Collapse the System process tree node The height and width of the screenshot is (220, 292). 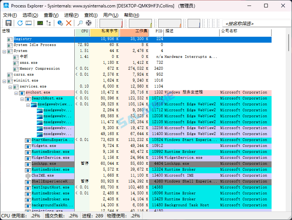tap(4, 52)
